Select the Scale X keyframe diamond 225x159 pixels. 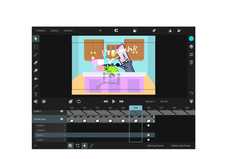click(148, 135)
